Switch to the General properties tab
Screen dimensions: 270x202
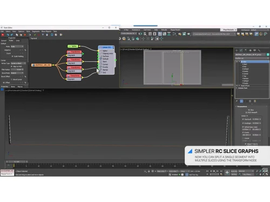tap(4, 41)
